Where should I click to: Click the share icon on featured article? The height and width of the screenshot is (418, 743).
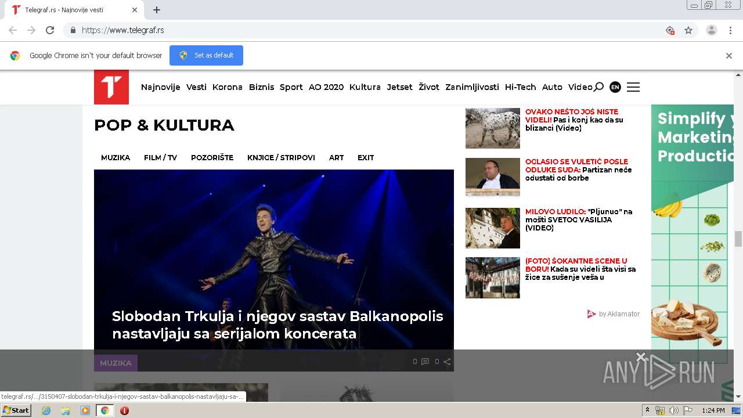446,362
